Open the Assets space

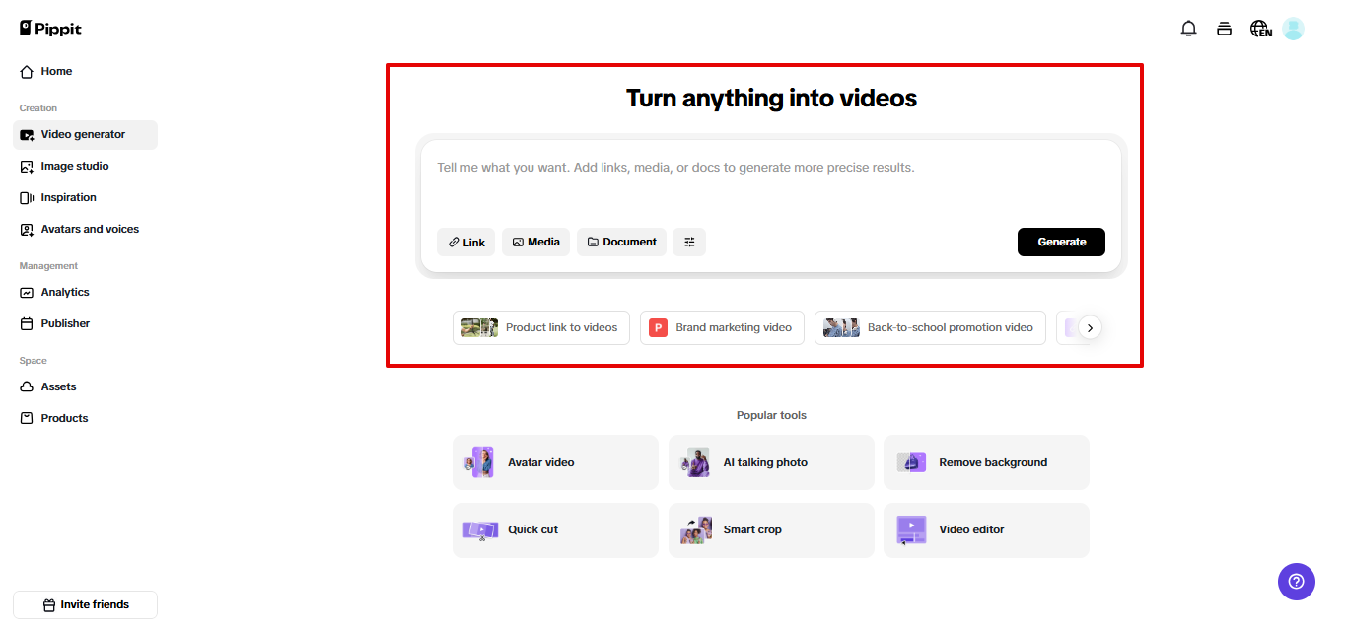click(57, 386)
